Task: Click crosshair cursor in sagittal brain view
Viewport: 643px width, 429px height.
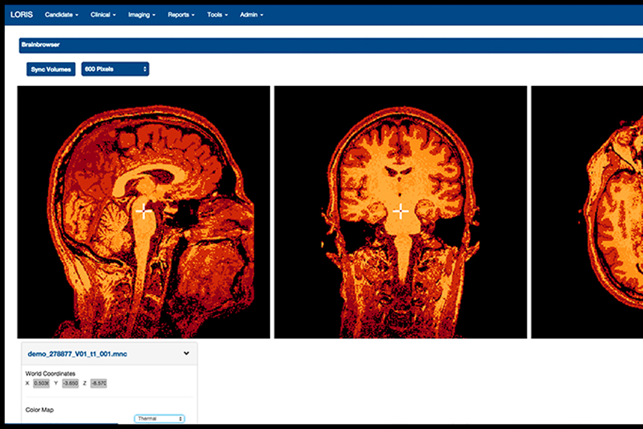Action: pos(144,210)
